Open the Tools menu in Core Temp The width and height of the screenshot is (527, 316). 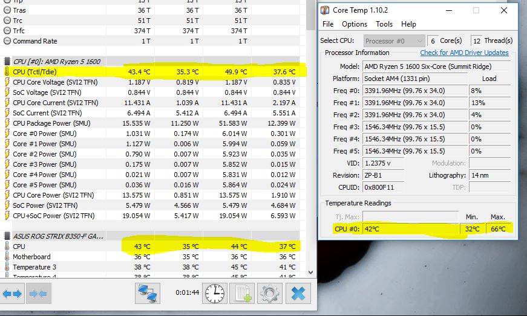tap(384, 24)
